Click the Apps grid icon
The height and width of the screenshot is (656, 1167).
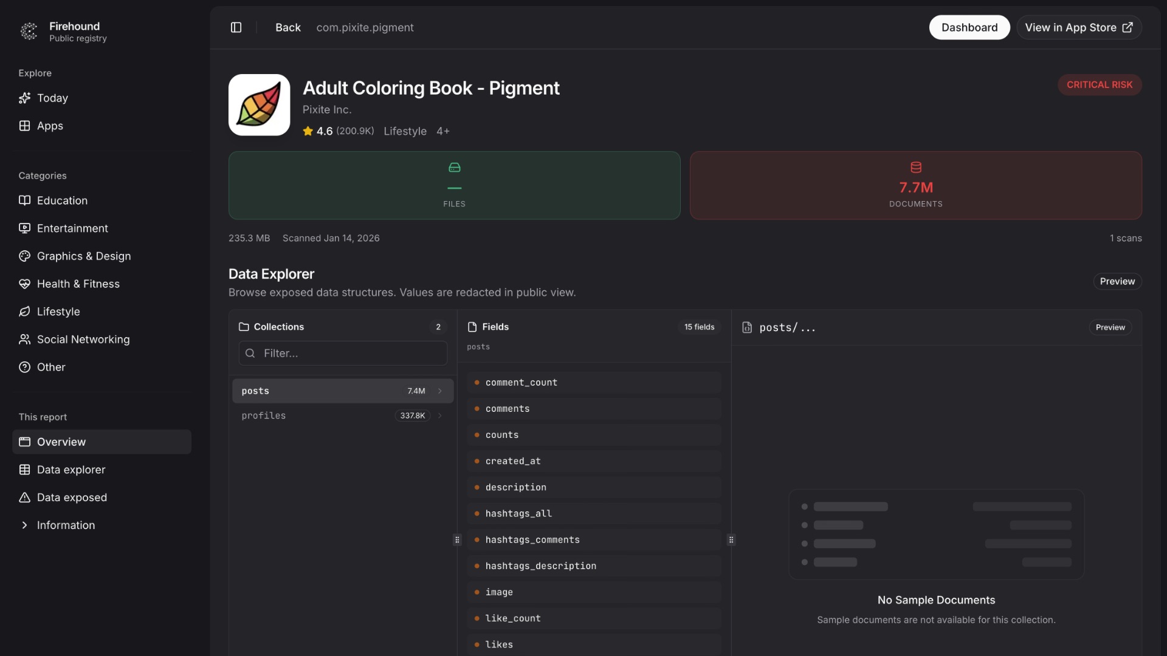point(24,126)
